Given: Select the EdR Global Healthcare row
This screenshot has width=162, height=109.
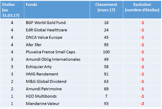Looking at the screenshot, I should coord(80,30).
